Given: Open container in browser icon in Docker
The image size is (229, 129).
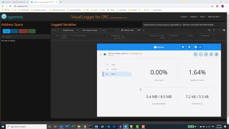Looking at the screenshot, I should 196,54.
